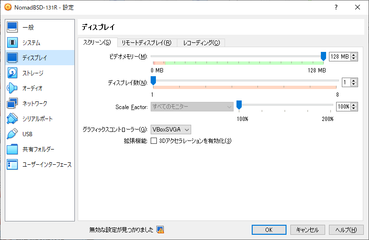369x240 pixels.
Task: Click the VirtualBox gear icon in title bar
Action: 8,7
